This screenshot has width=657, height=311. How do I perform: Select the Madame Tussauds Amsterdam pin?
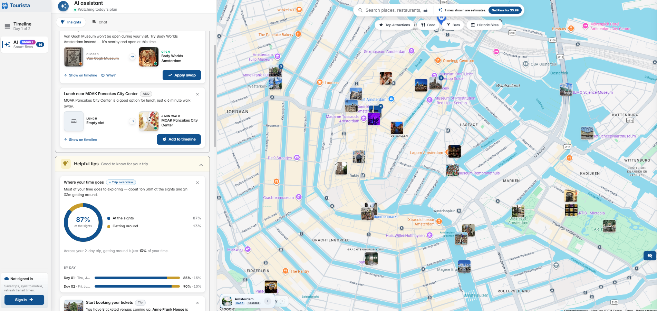[x=364, y=118]
